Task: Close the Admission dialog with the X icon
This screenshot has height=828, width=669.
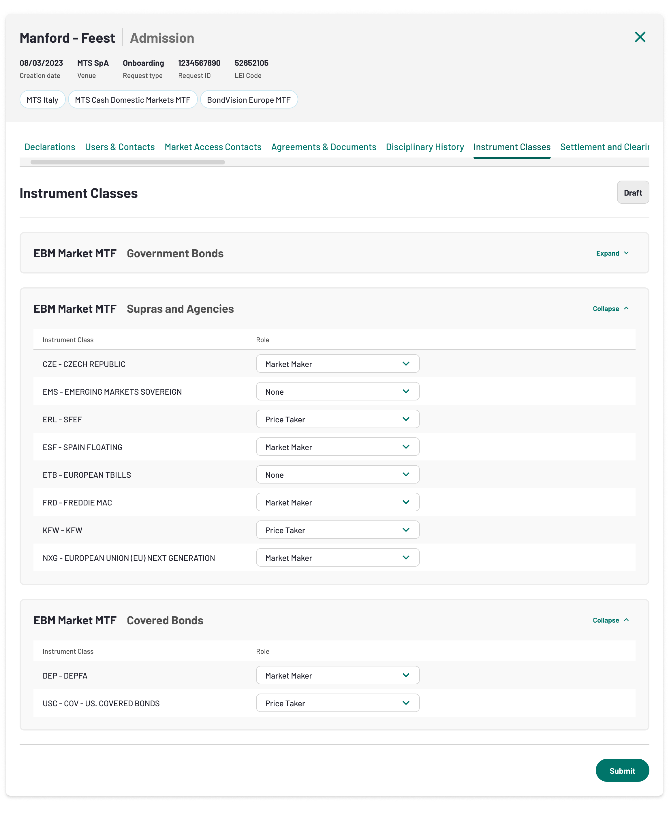Action: (640, 37)
